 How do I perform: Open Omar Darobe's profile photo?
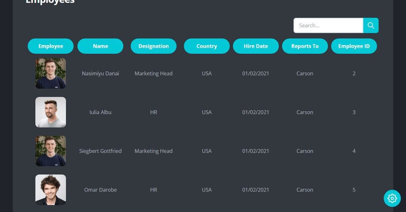[51, 189]
